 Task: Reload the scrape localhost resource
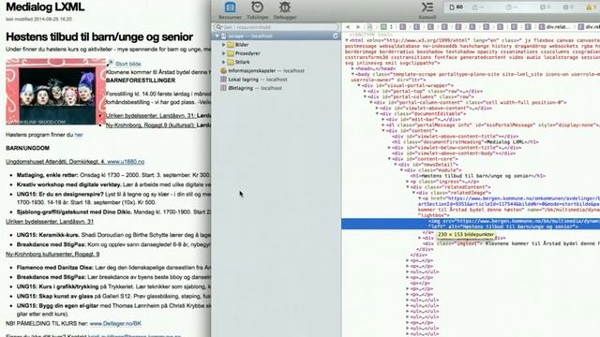(336, 36)
